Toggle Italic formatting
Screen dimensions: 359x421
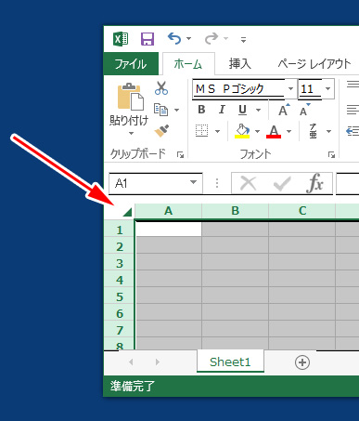[x=222, y=110]
